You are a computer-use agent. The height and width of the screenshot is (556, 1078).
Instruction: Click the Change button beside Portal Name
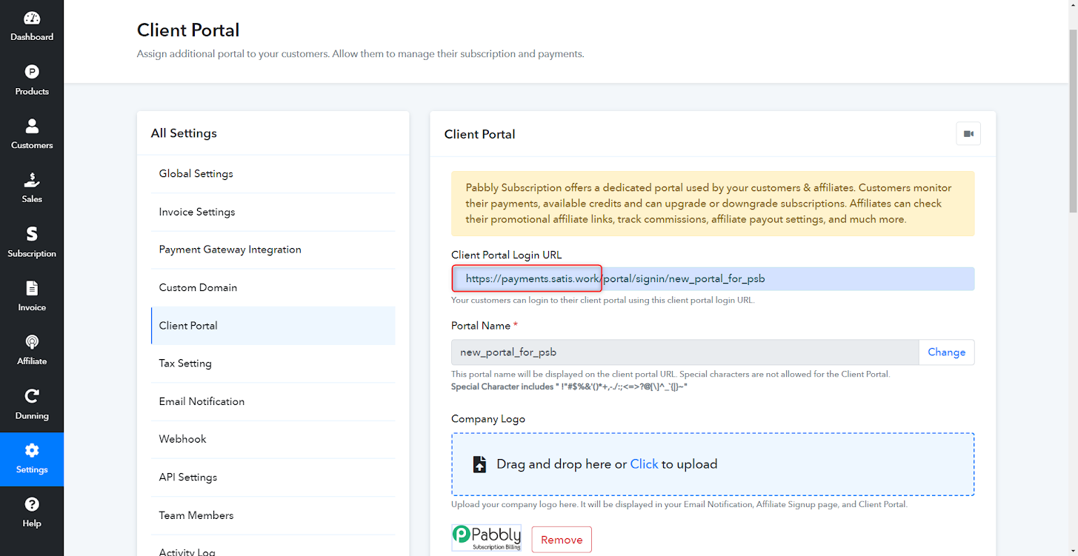(x=946, y=352)
